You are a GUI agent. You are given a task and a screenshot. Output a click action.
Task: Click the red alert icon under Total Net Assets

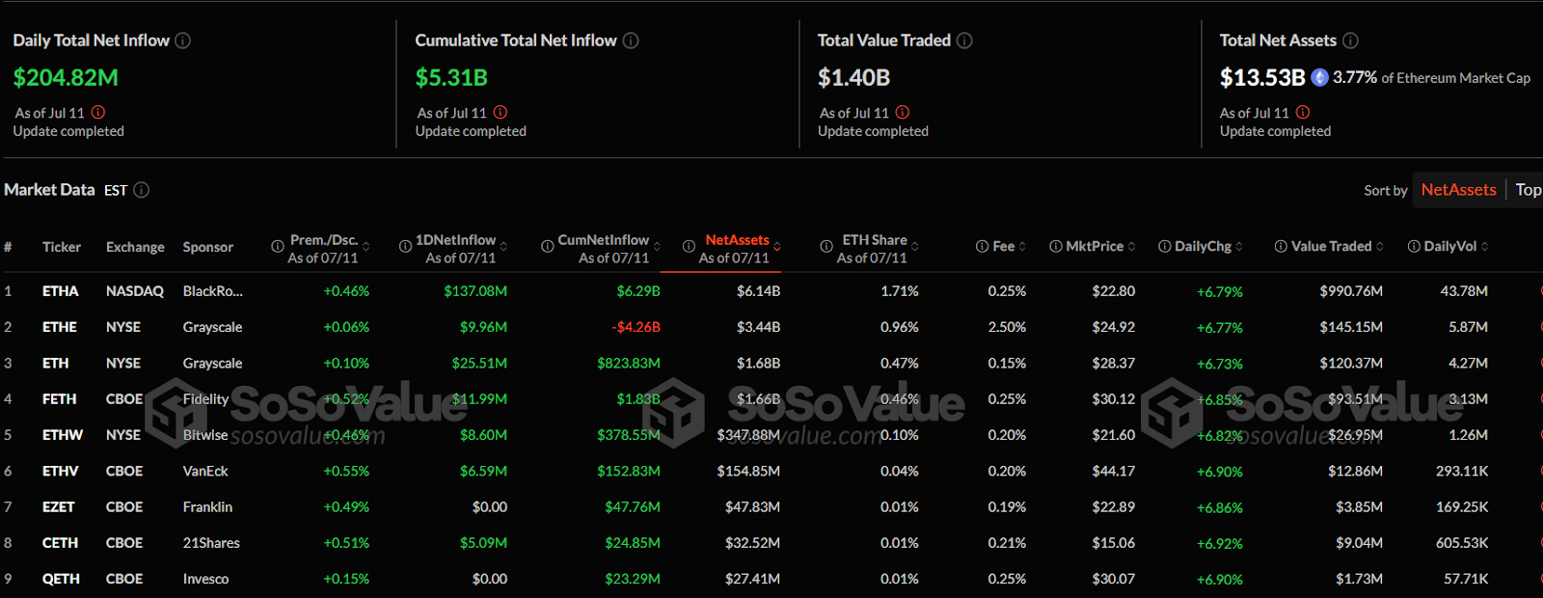1303,112
